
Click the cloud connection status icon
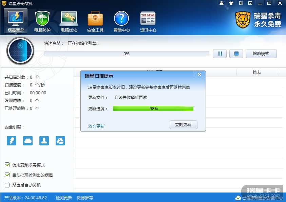click(x=238, y=198)
